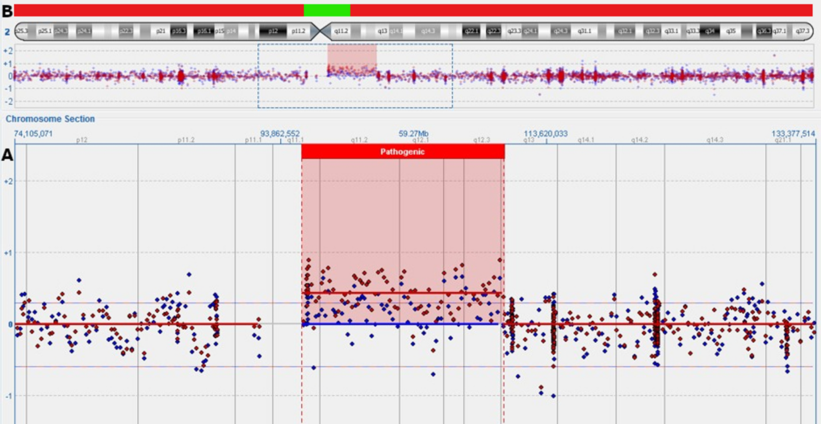Click the 59.27Mb span label
Viewport: 821px width, 424px height.
coord(413,133)
